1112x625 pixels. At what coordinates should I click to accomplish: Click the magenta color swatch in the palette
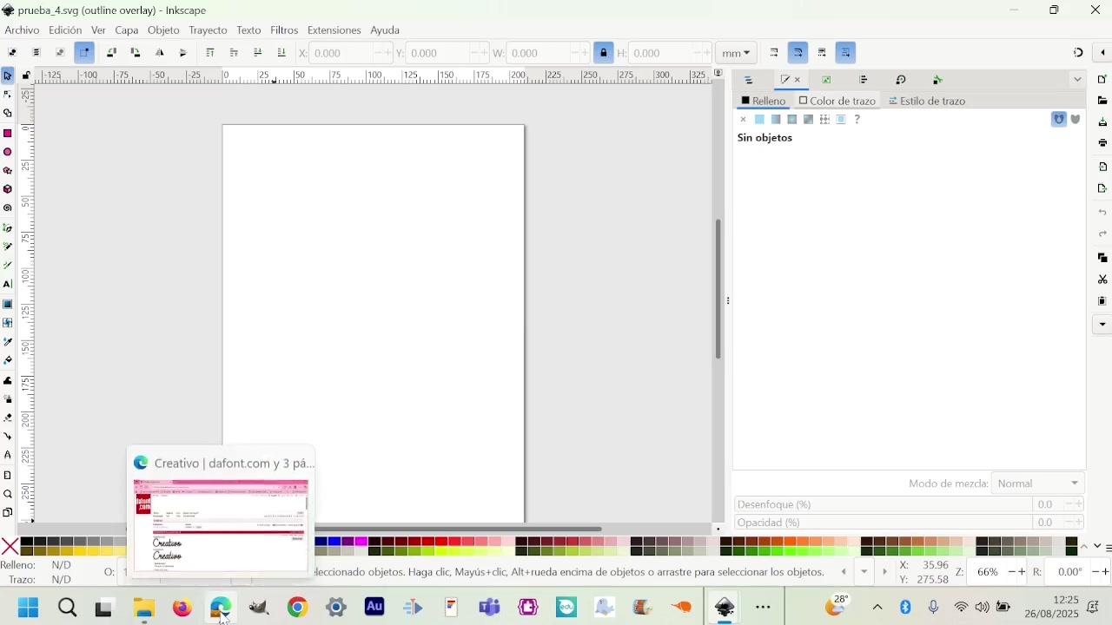coord(361,542)
